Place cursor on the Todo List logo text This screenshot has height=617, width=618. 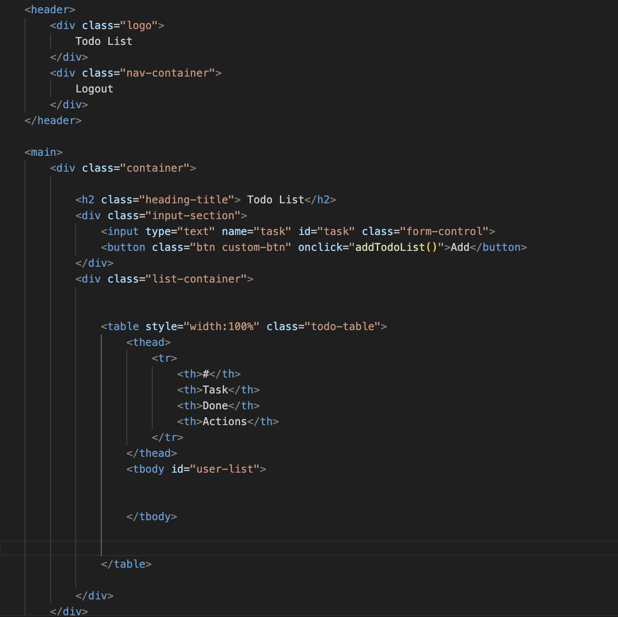(104, 41)
